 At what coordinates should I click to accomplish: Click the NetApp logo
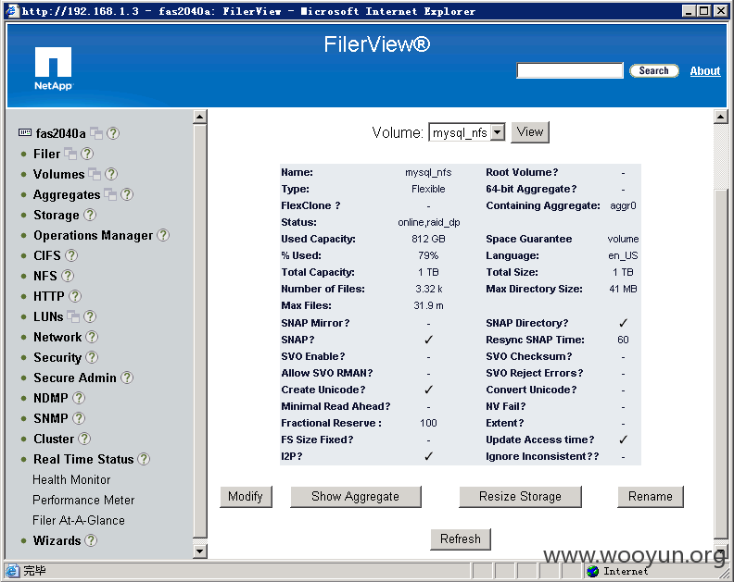click(53, 68)
